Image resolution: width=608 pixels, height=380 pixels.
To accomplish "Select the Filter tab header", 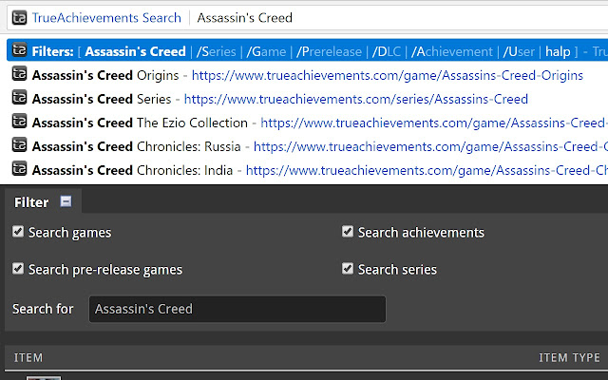I will point(43,201).
